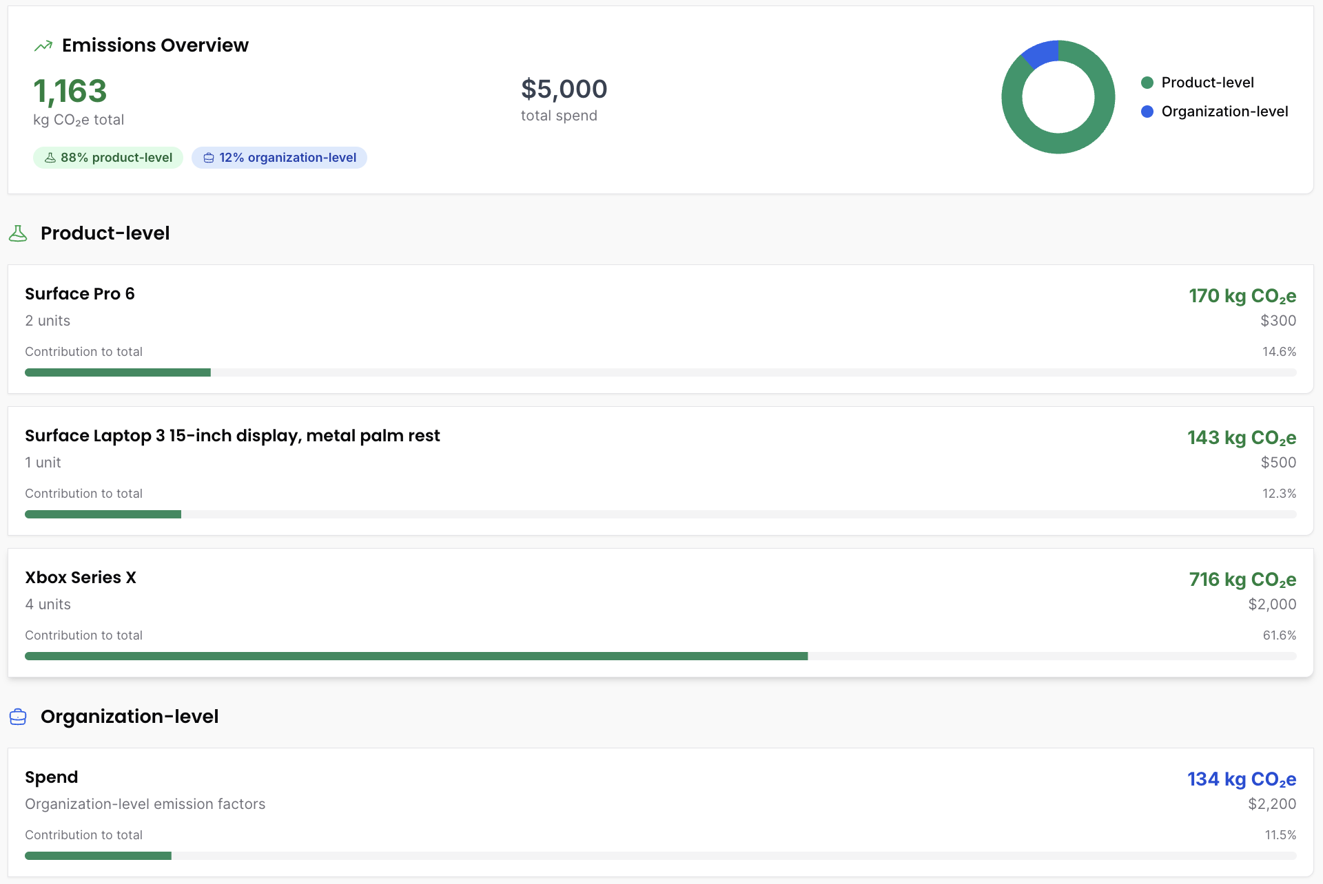Click the green Product-level legend dot
The image size is (1323, 884).
1147,83
